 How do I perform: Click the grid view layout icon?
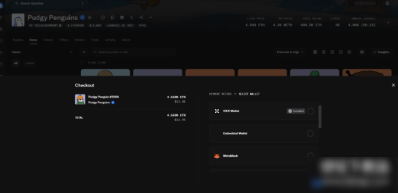click(x=315, y=52)
